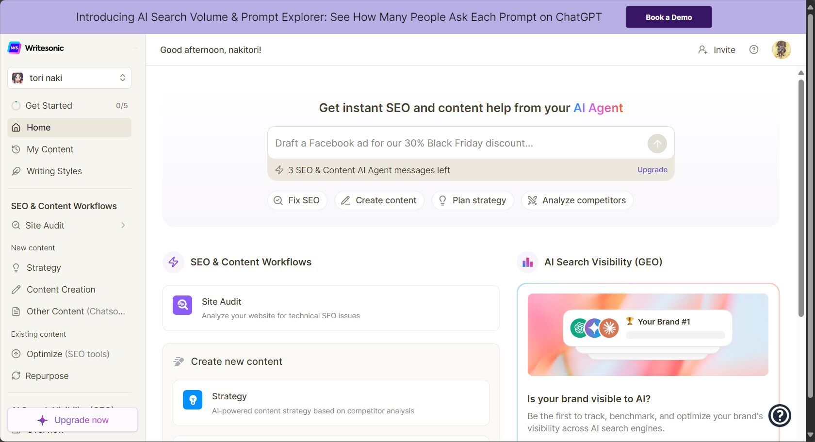The height and width of the screenshot is (442, 815).
Task: Click the Site Audit card icon
Action: pyautogui.click(x=182, y=305)
